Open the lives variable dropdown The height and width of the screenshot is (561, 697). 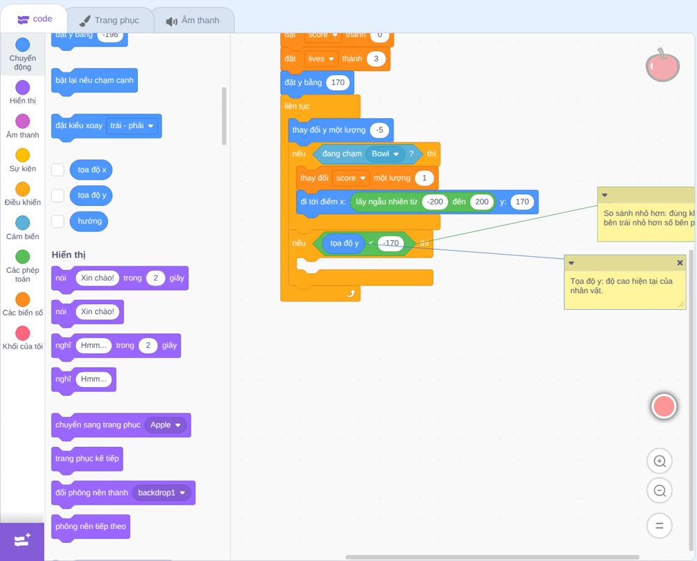tap(321, 58)
